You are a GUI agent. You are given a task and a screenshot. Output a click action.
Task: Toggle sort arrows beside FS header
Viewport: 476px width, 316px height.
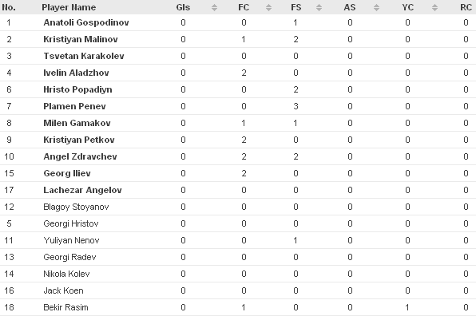point(319,8)
